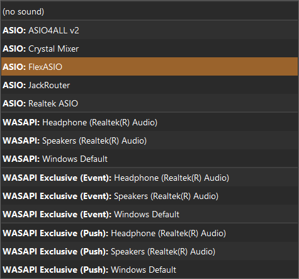The height and width of the screenshot is (279, 299).
Task: Pick ASIO: JackRouter from the list
Action: click(x=149, y=85)
